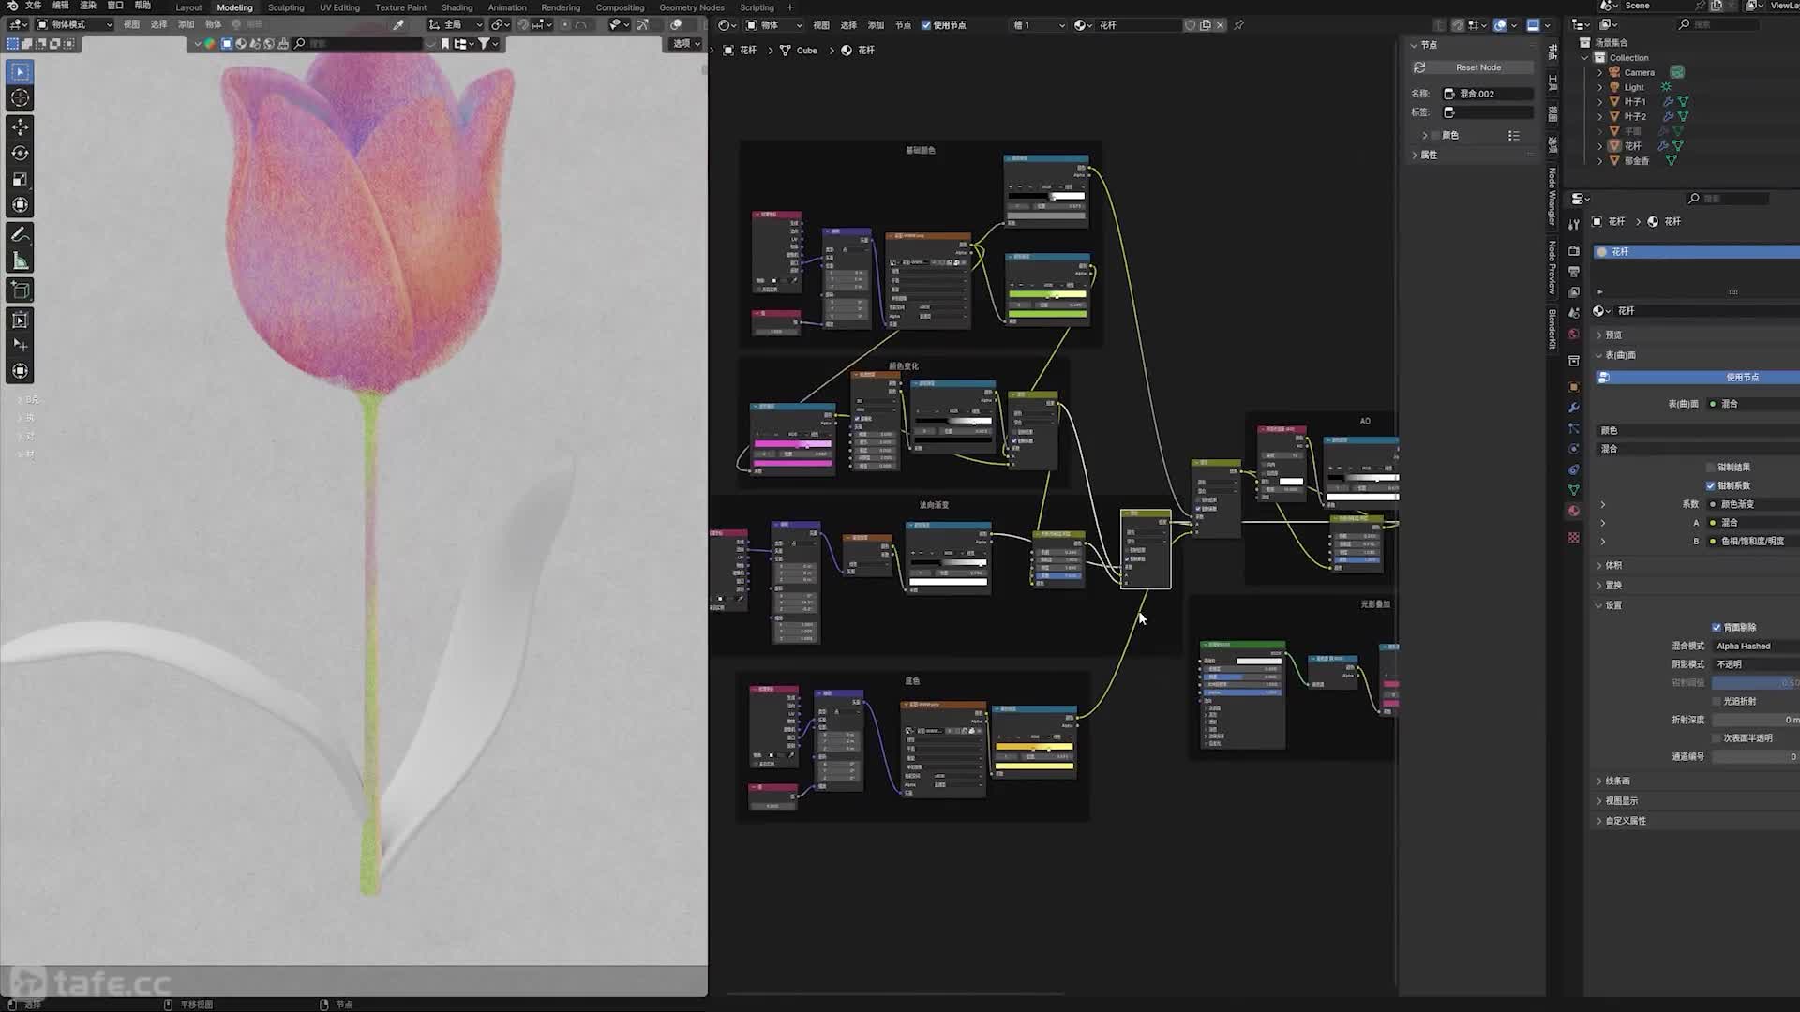Open the Object properties tab
1800x1012 pixels.
tap(1574, 387)
